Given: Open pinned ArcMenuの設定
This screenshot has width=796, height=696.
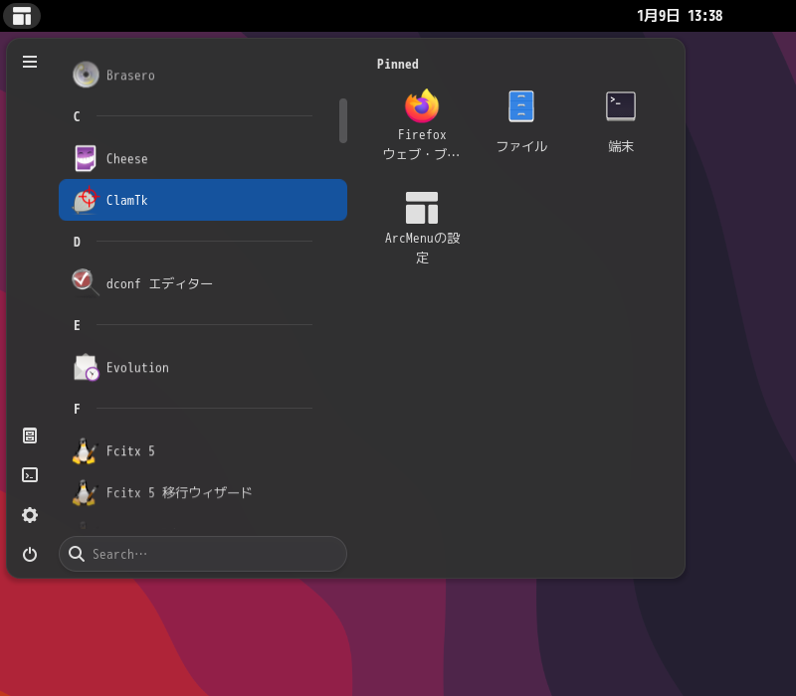Looking at the screenshot, I should click(x=422, y=228).
